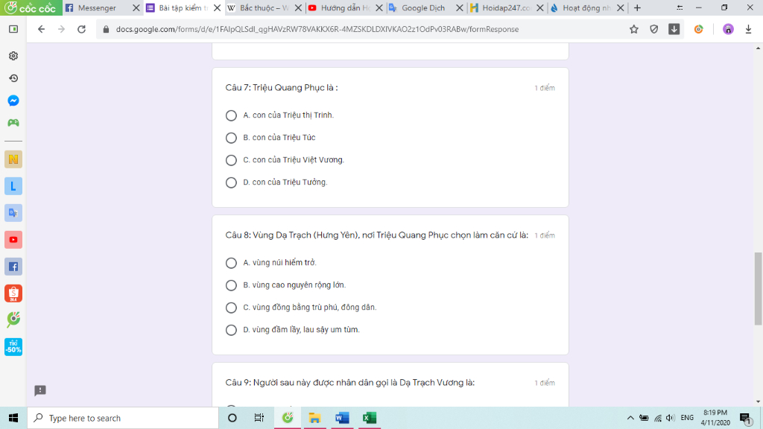Select answer D. vùng đầm lầy, lau sậy
763x429 pixels.
(231, 330)
